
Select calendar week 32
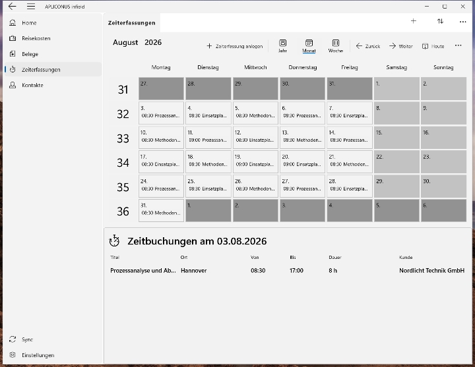pos(123,114)
